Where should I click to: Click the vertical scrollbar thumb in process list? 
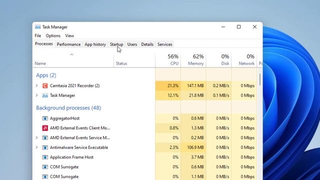click(x=260, y=79)
